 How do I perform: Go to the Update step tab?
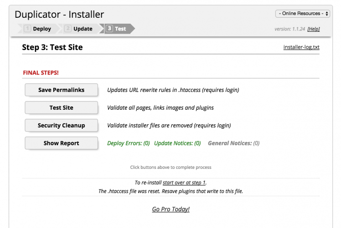pos(80,29)
